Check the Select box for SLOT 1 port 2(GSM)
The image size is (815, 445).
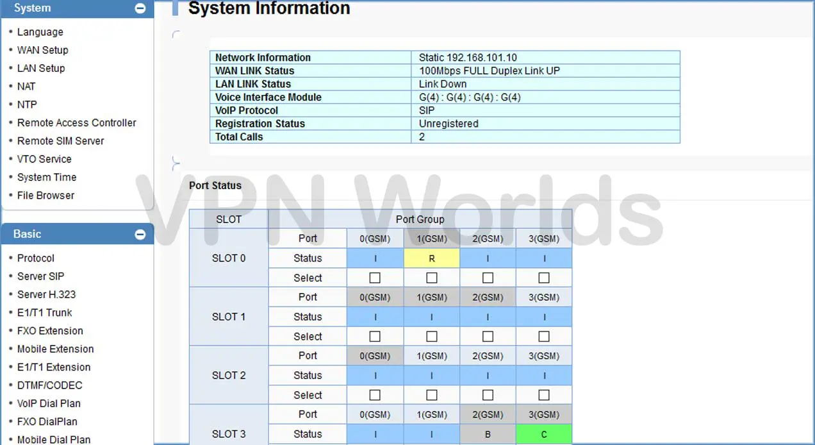coord(487,336)
